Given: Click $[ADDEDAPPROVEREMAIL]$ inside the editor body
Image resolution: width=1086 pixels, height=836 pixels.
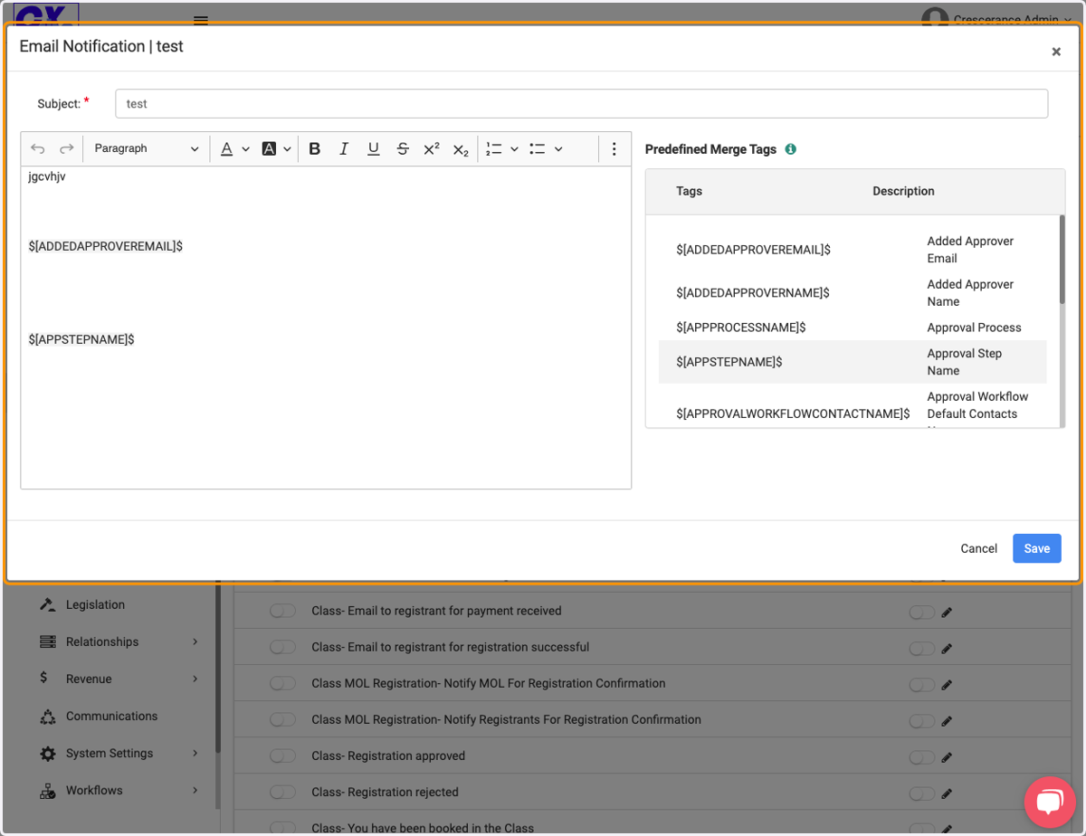Looking at the screenshot, I should 106,246.
